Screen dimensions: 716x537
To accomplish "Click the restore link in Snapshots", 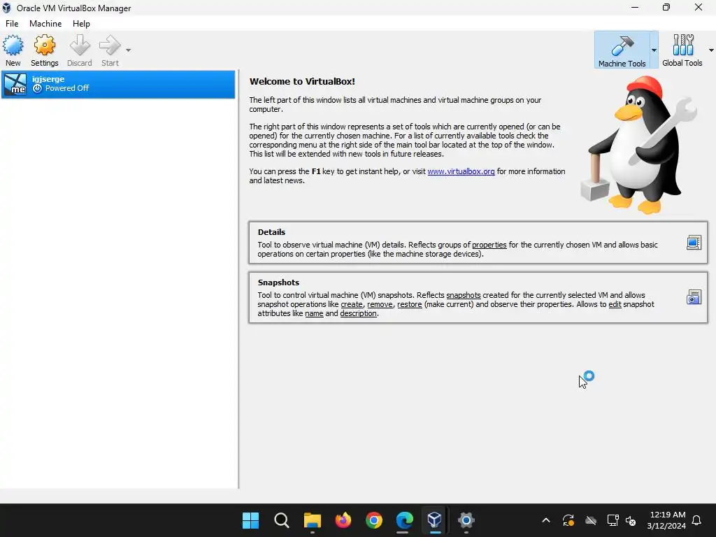I will [410, 304].
